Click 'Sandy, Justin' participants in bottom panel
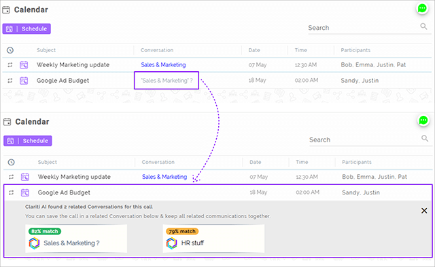This screenshot has width=435, height=267. 361,192
